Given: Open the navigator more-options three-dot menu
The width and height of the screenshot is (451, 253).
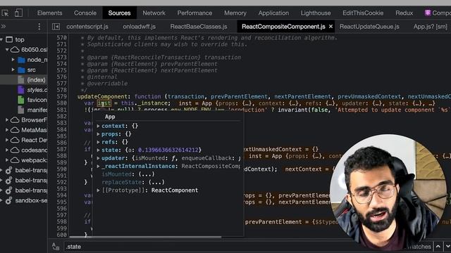Looking at the screenshot, I should 39,27.
